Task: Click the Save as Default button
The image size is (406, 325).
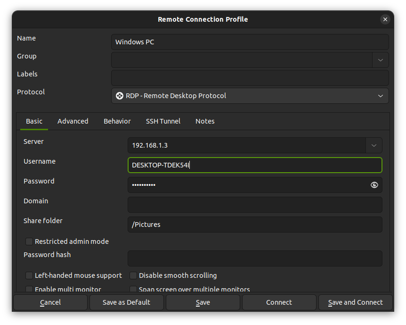Action: pos(126,302)
